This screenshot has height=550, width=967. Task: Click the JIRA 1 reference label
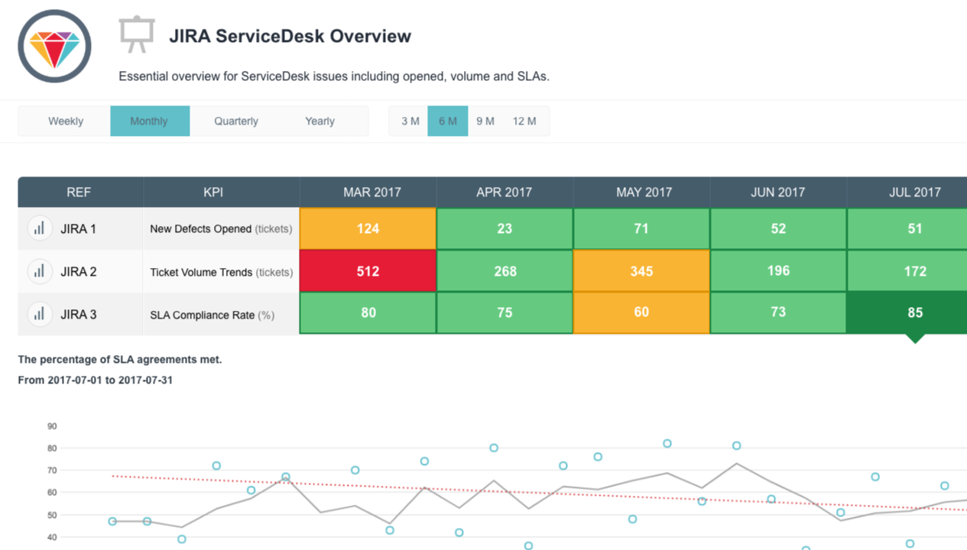78,228
